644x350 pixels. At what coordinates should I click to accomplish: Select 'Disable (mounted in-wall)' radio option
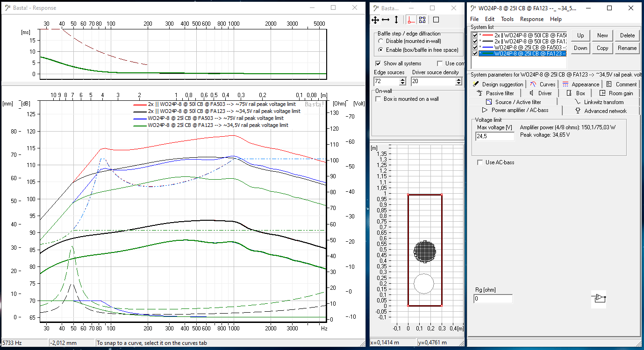coord(381,41)
